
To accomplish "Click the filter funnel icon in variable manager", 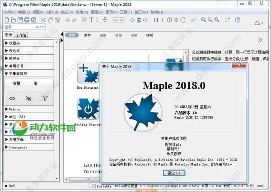I will pos(45,99).
